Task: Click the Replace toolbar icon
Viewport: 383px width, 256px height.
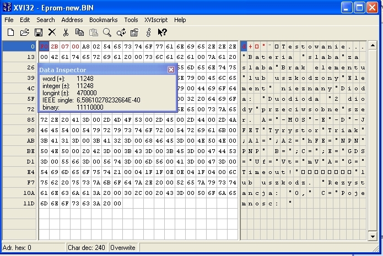Action: [121, 32]
